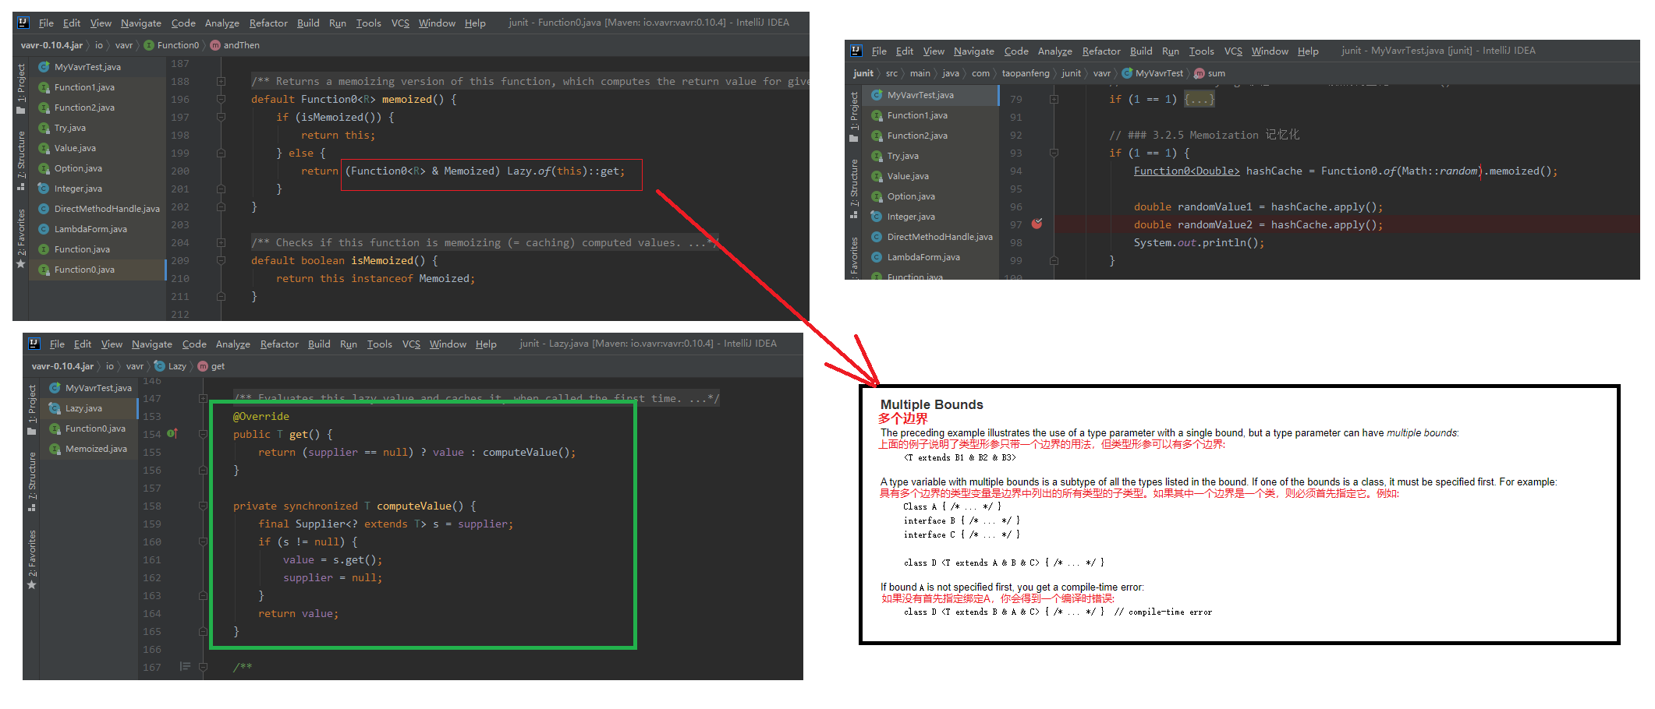Click vavr-0.10.4.jar breadcrumb in Function0.java window
1655x709 pixels.
point(51,45)
